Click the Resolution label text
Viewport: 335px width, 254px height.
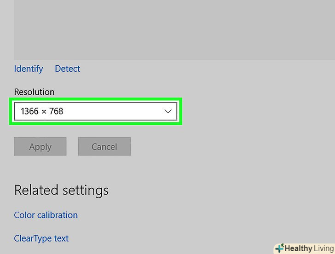(x=34, y=92)
